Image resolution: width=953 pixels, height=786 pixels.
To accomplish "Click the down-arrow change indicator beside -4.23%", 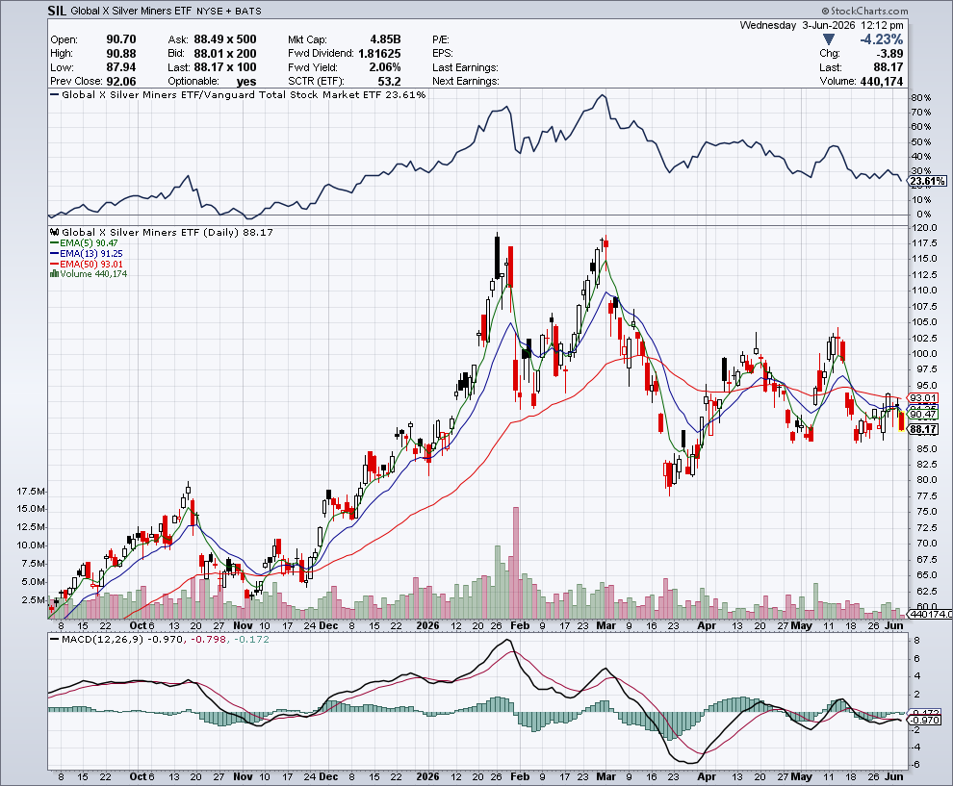I will 828,39.
